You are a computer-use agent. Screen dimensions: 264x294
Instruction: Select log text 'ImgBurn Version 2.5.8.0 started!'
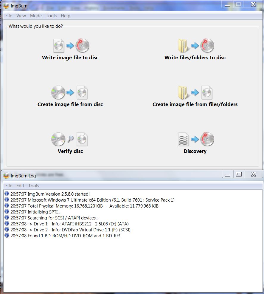(x=59, y=194)
